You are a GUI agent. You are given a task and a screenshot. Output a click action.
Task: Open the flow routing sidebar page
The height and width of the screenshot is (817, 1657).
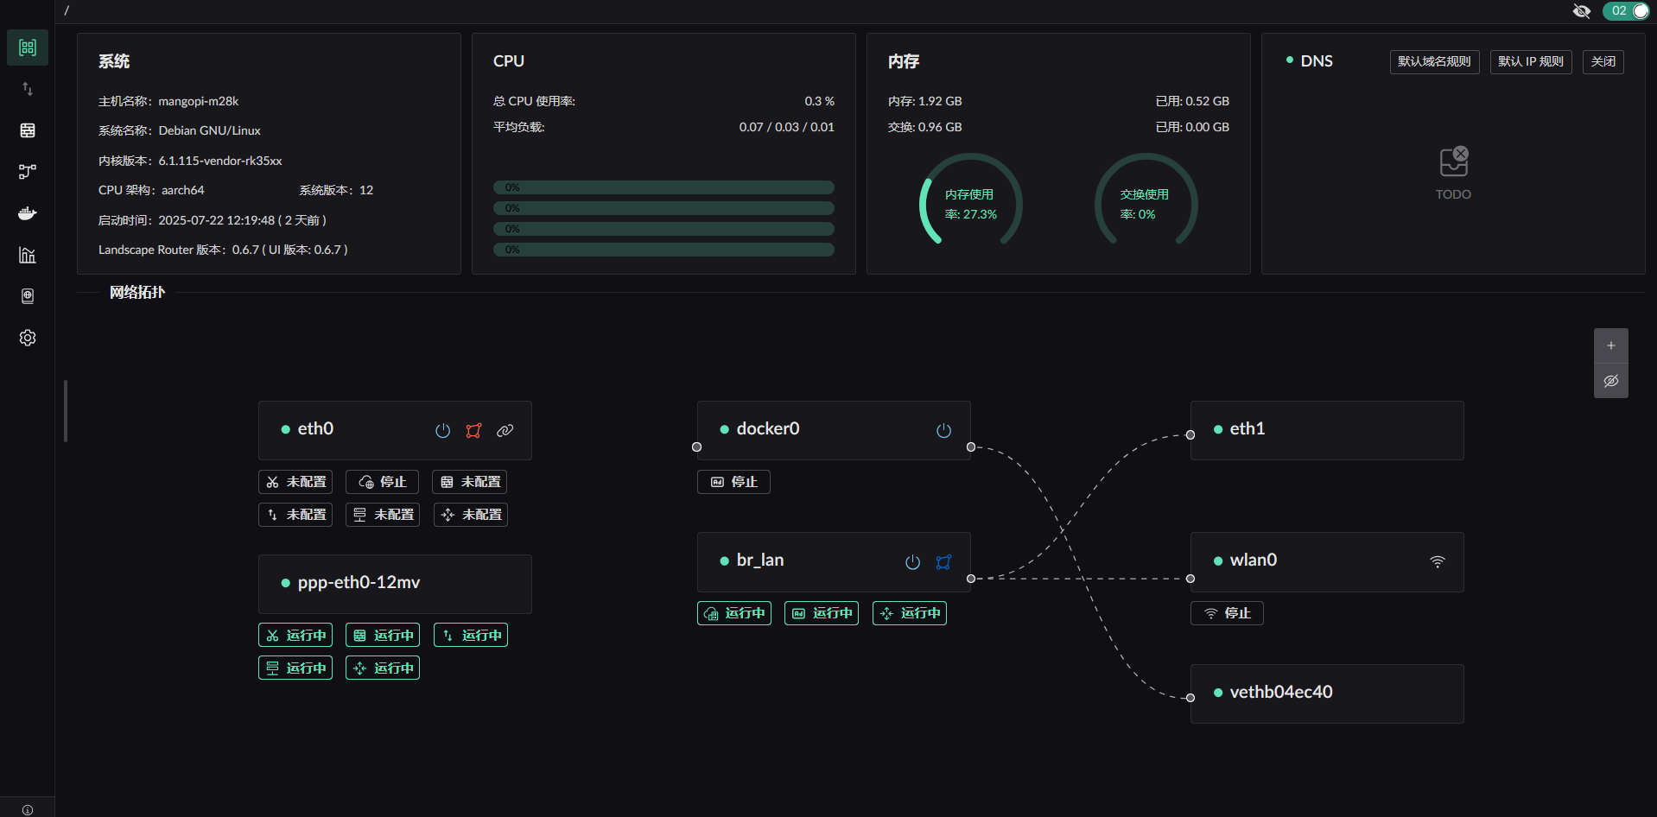(x=28, y=172)
